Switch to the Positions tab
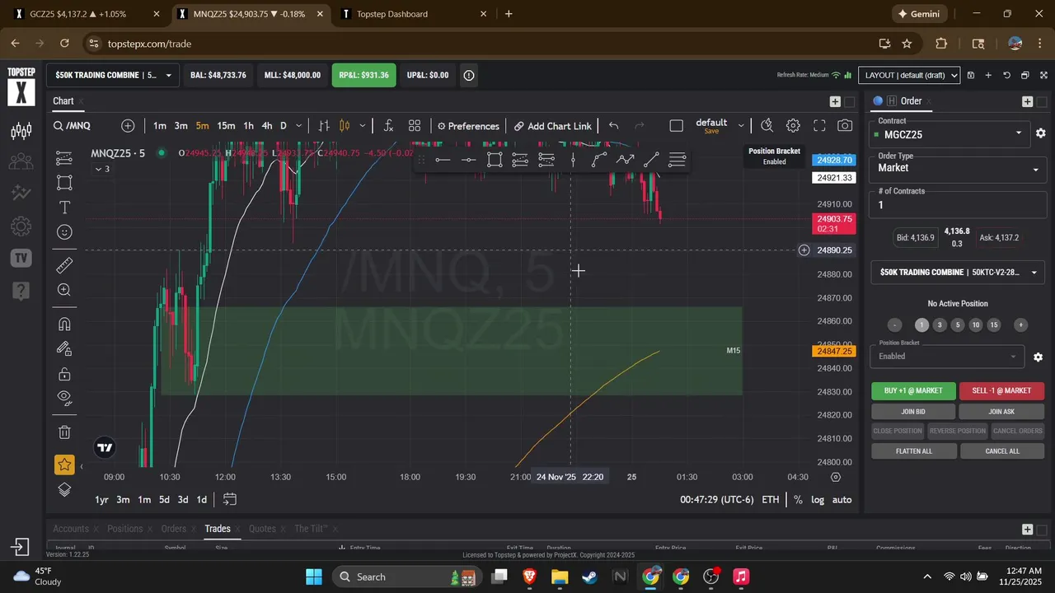 coord(125,529)
